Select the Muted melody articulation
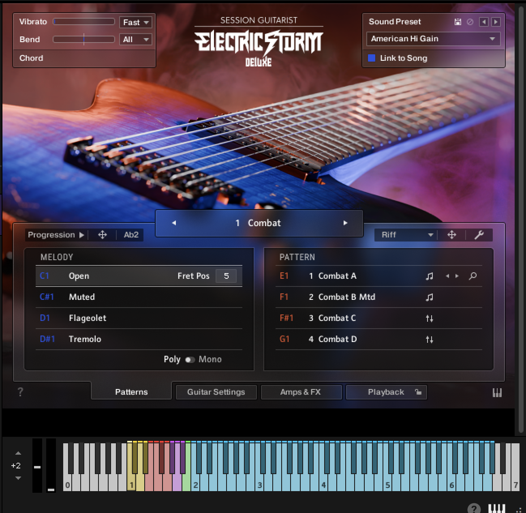Image resolution: width=526 pixels, height=513 pixels. click(x=139, y=297)
